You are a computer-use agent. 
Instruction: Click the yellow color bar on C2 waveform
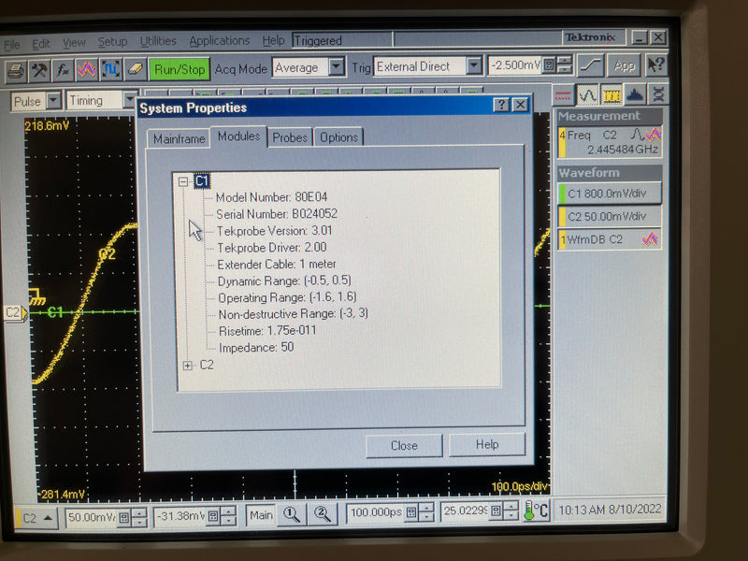563,217
